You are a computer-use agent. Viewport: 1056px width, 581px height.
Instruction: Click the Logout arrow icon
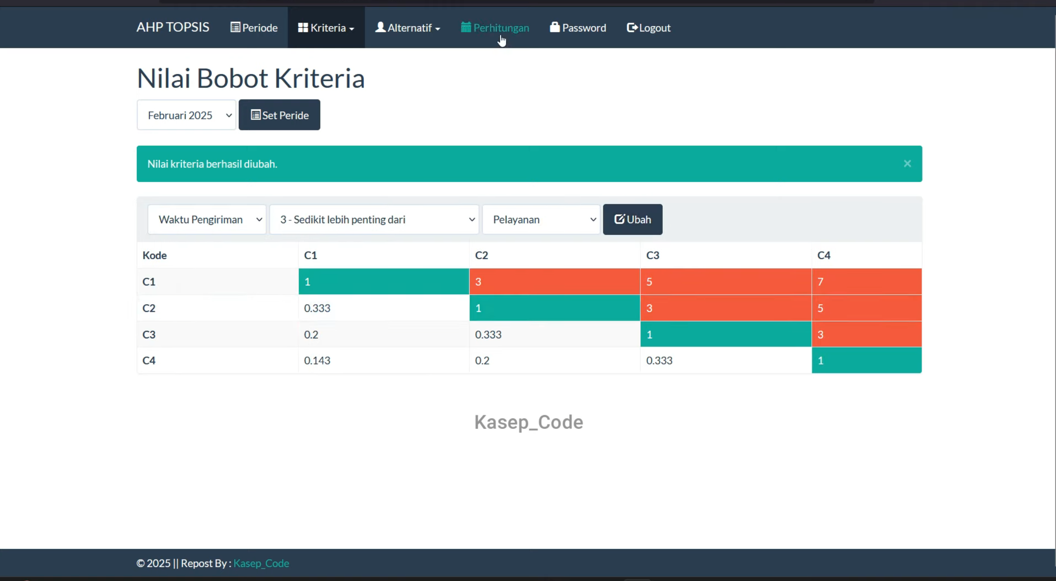[x=632, y=27]
